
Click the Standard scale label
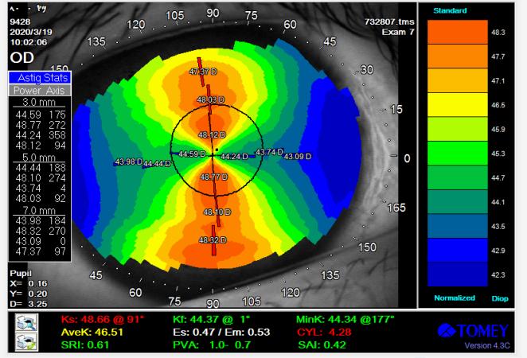click(450, 10)
